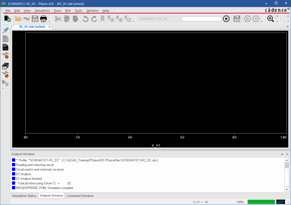
Task: Open PSpice output file document icon
Action: point(5,39)
